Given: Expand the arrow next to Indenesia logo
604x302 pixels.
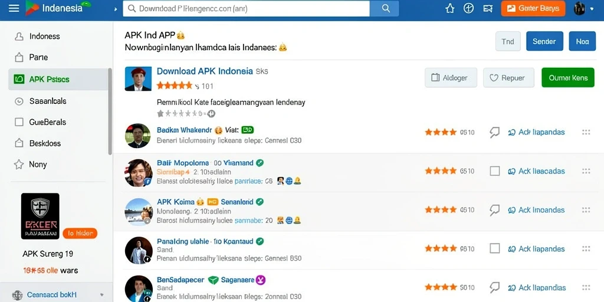Looking at the screenshot, I should [116, 8].
